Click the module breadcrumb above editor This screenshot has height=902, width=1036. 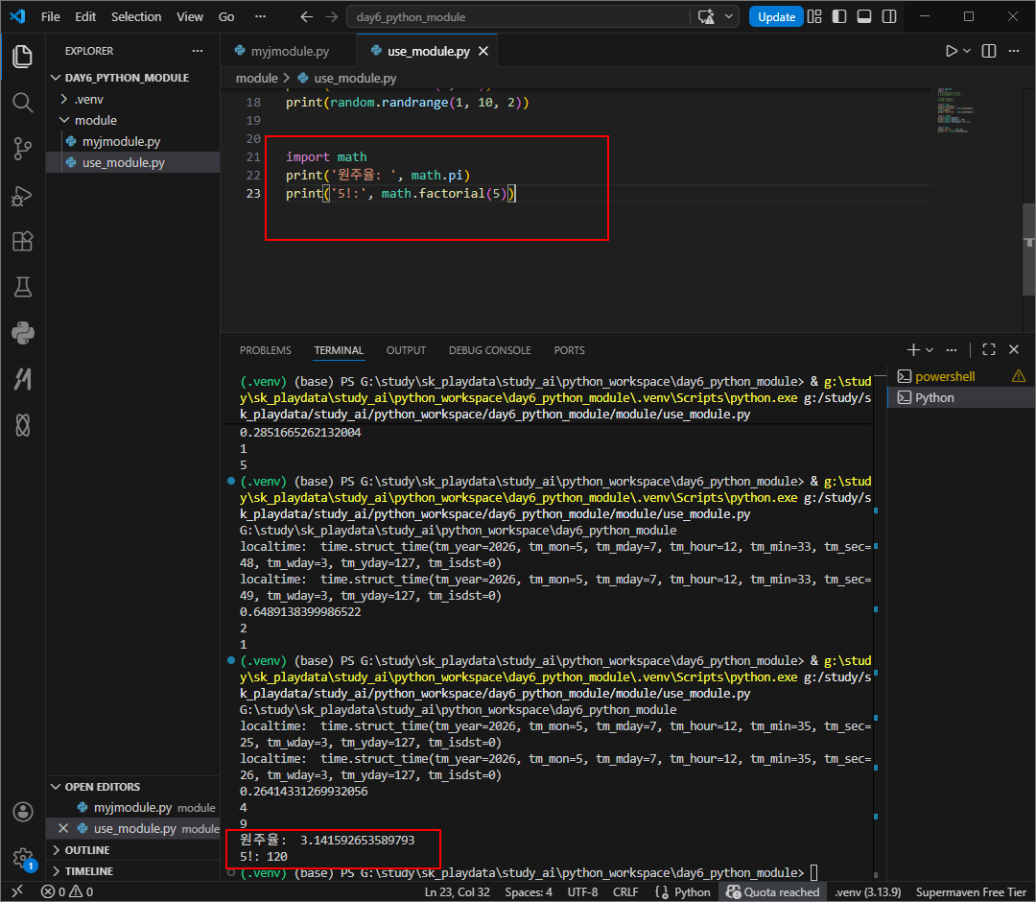click(257, 78)
